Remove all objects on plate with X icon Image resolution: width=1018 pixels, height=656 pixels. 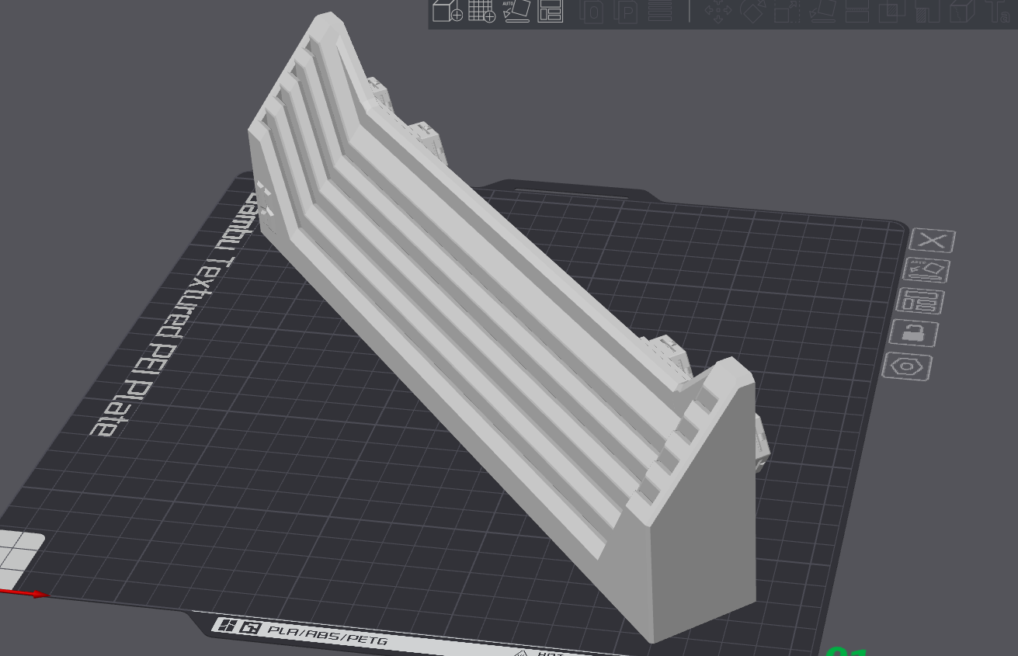click(x=932, y=241)
